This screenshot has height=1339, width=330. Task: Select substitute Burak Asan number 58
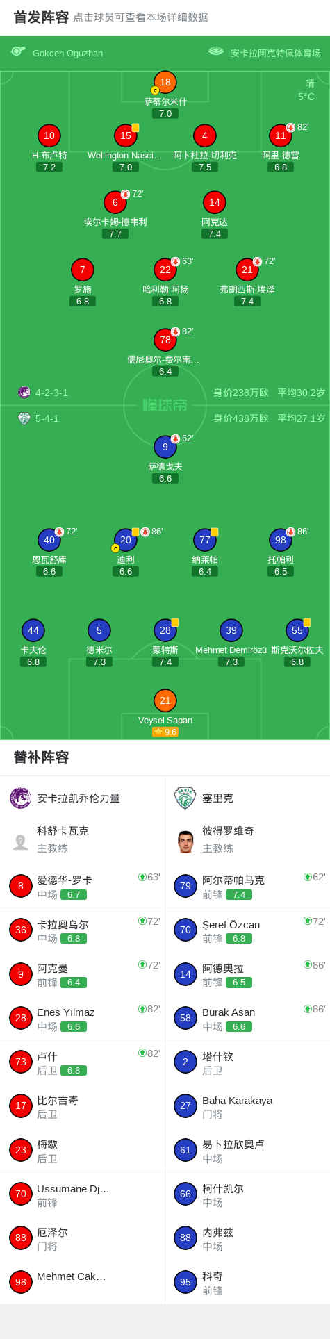[247, 1018]
